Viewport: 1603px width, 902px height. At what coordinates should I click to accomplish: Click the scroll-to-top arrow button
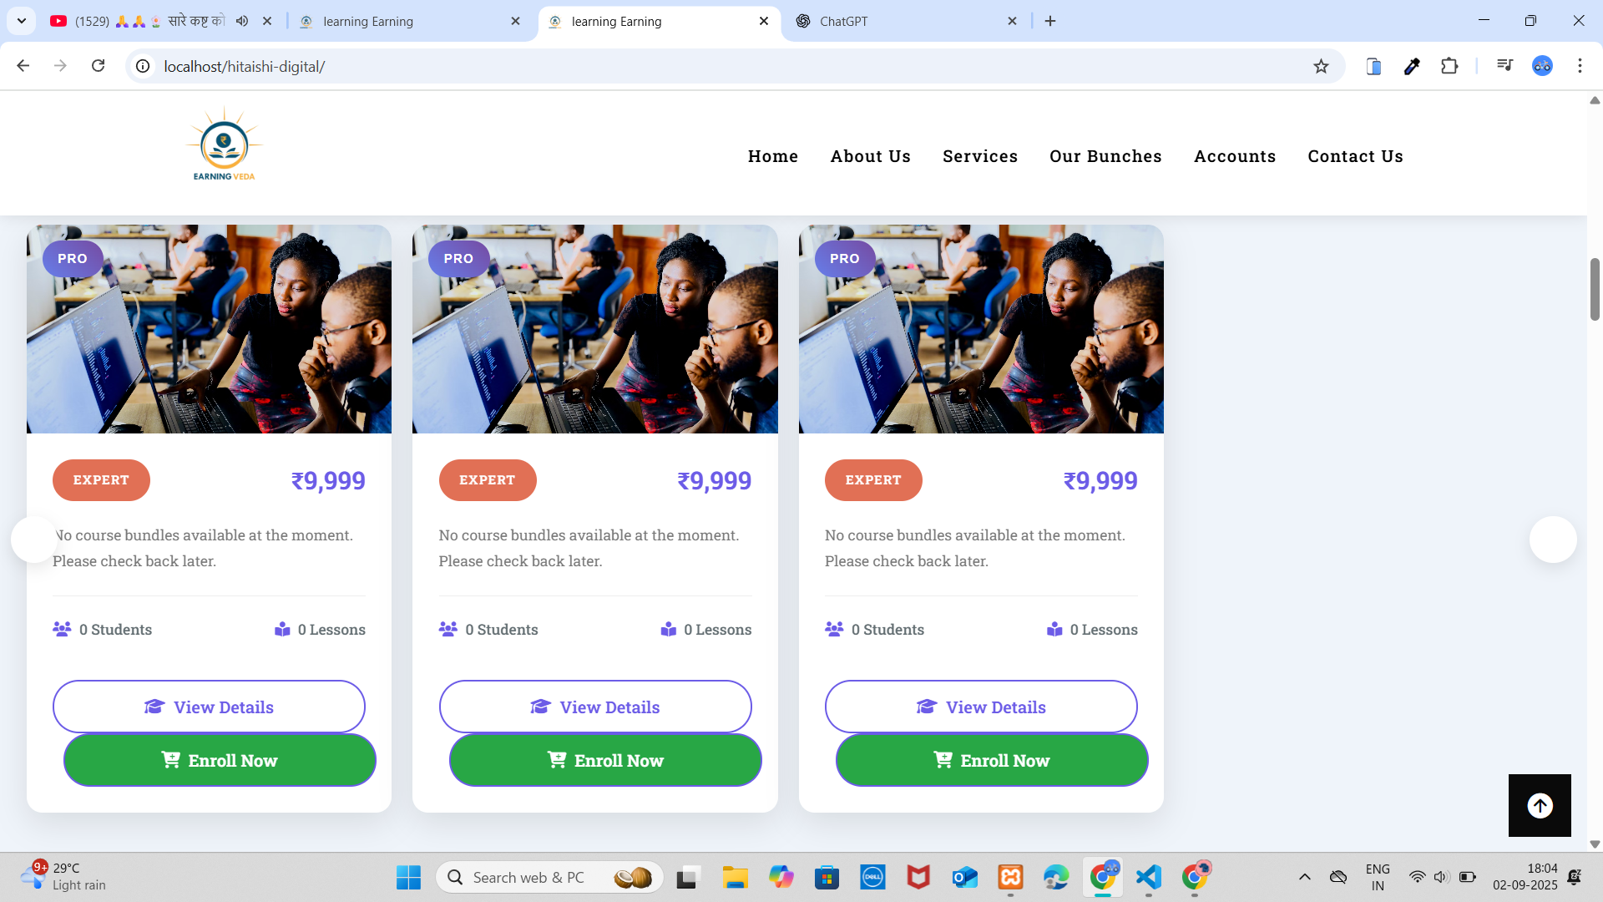1540,805
